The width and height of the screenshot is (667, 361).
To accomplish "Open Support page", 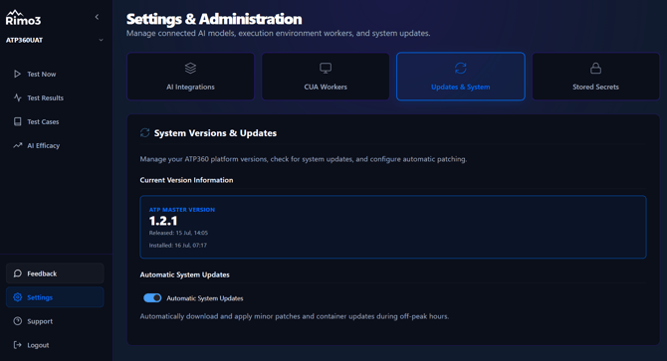I will click(x=55, y=321).
